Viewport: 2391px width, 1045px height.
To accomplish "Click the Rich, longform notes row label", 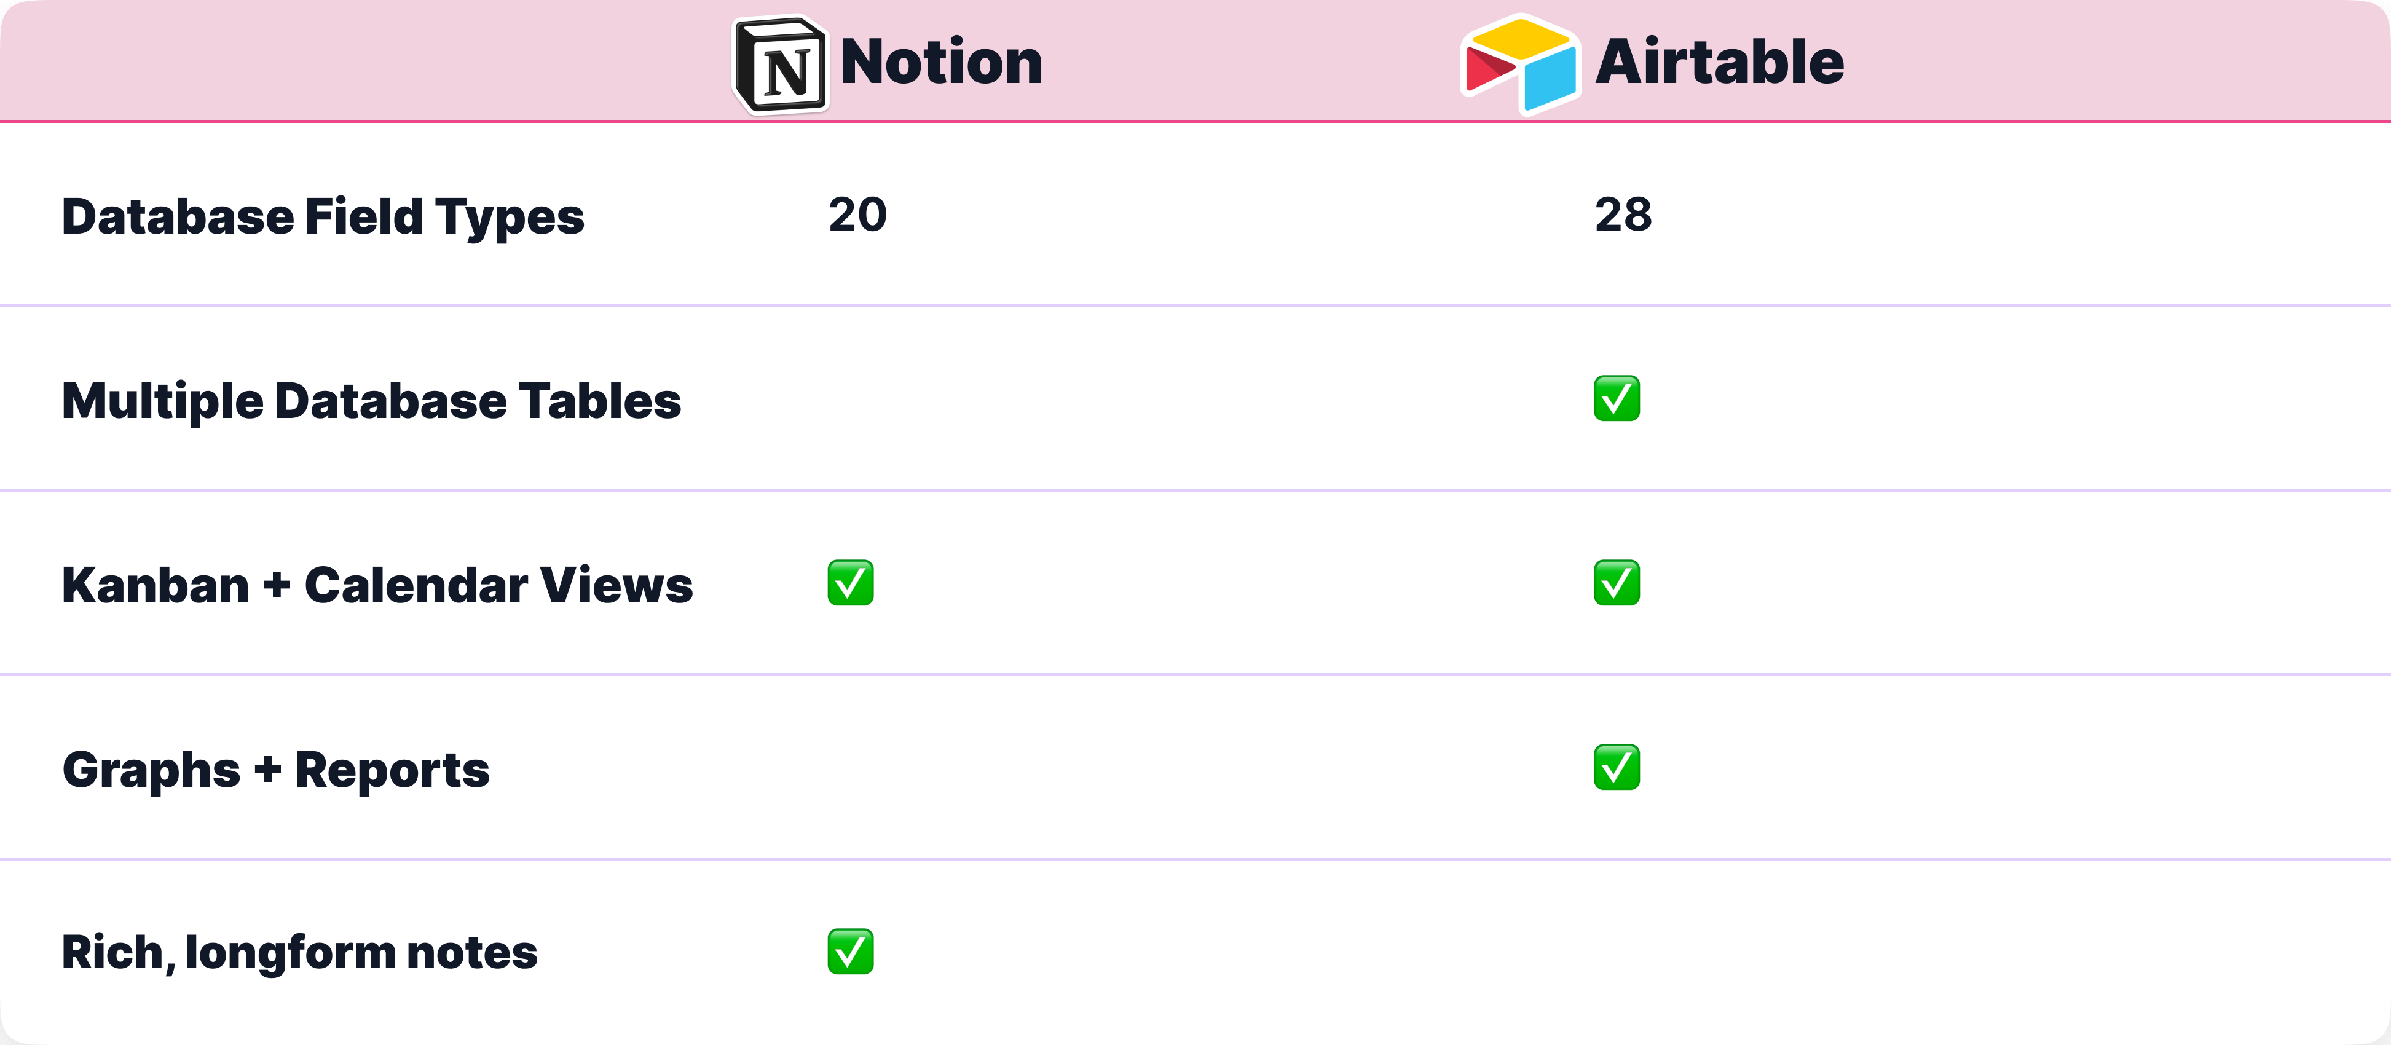I will coord(299,952).
